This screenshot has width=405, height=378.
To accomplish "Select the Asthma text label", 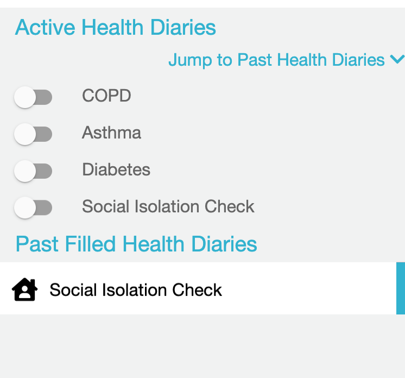I will click(x=111, y=133).
